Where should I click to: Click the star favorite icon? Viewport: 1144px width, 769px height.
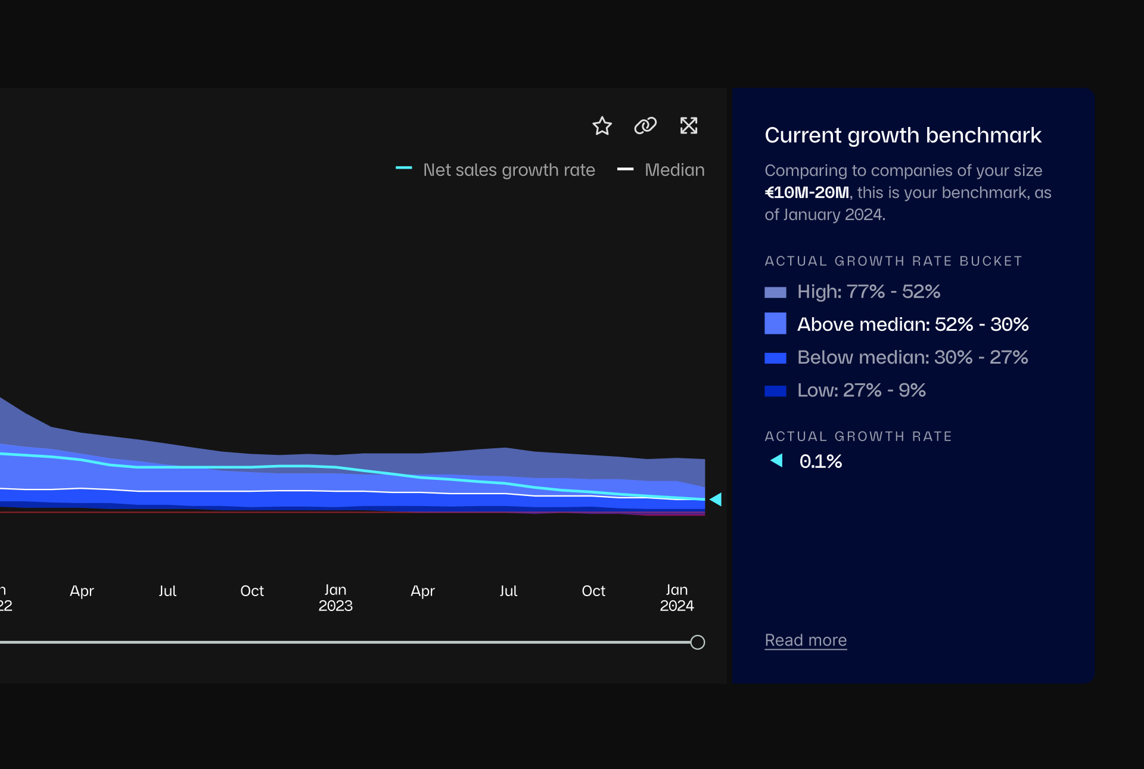pos(602,126)
